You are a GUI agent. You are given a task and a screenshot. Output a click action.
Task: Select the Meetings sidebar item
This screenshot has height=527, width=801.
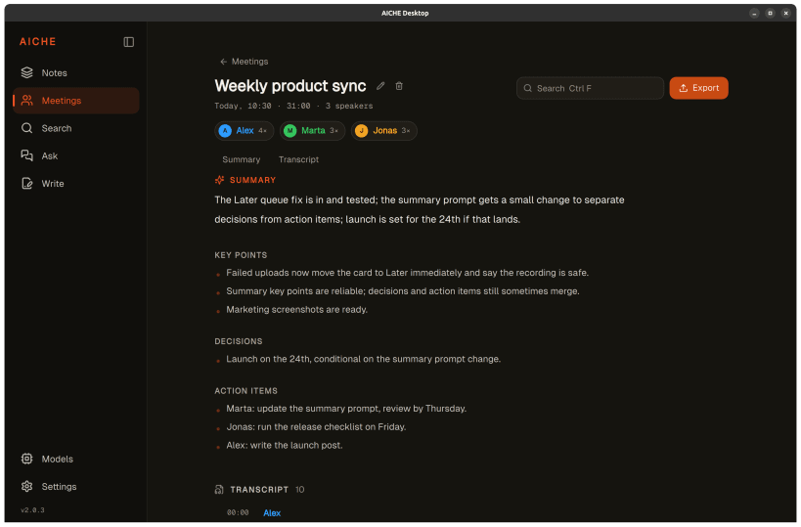(x=75, y=101)
